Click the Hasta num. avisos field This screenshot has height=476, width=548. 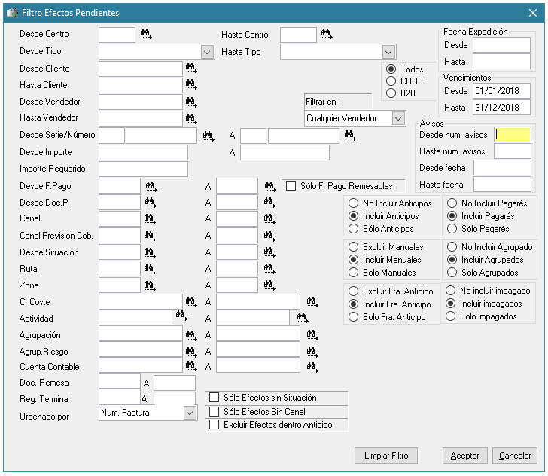coord(513,151)
